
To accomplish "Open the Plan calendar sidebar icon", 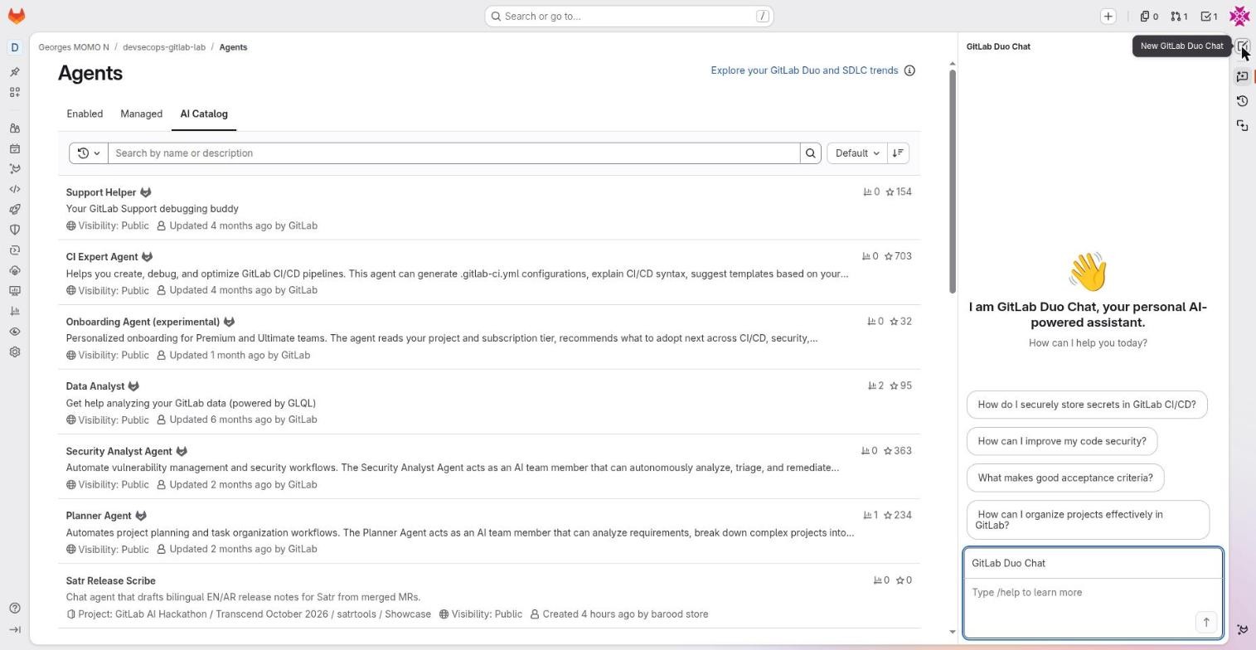I will 14,149.
